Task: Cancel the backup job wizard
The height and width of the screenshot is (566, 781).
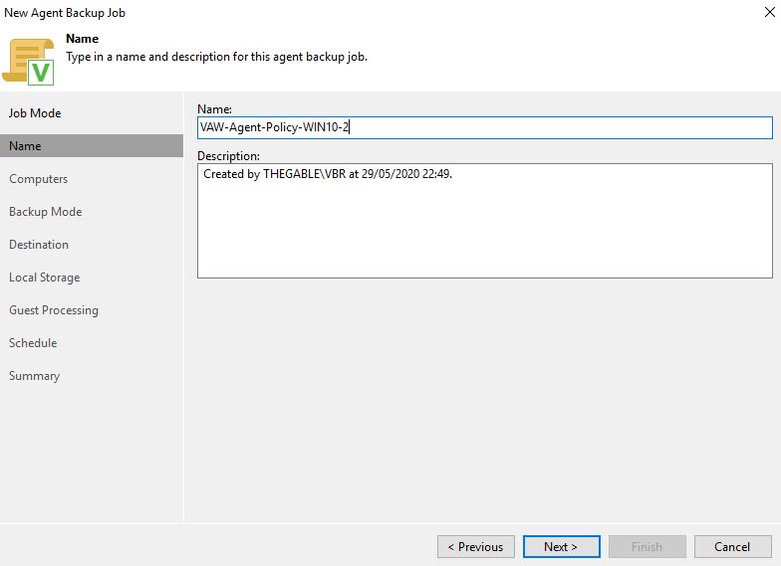Action: [733, 547]
